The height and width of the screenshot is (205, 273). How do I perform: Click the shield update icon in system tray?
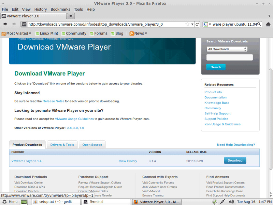pyautogui.click(x=215, y=202)
